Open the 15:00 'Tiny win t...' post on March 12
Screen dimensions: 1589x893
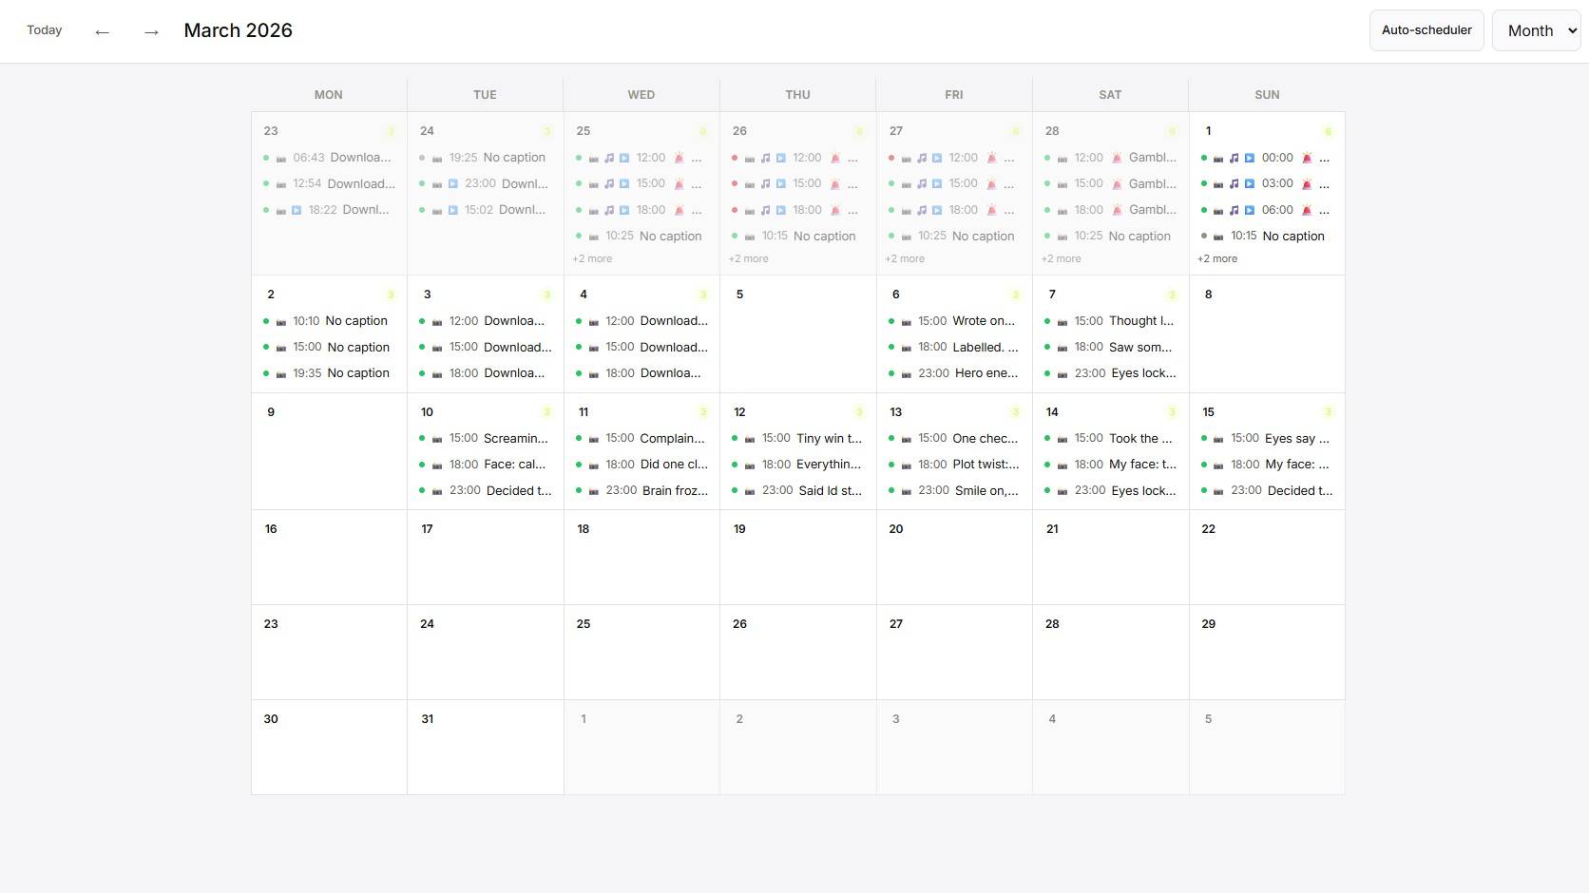797,438
